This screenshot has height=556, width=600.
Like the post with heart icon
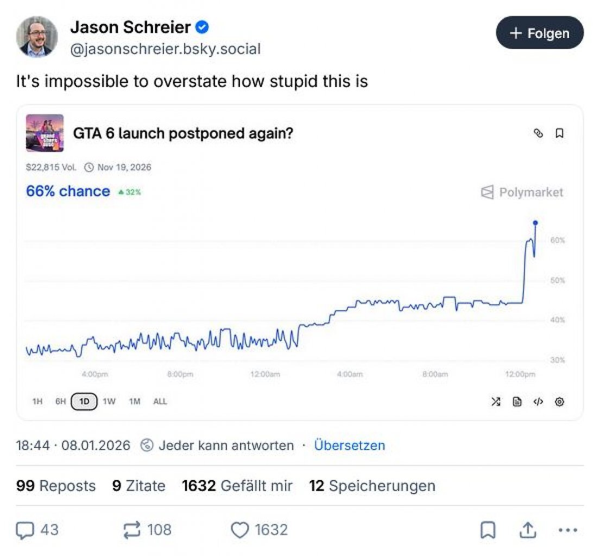click(240, 530)
